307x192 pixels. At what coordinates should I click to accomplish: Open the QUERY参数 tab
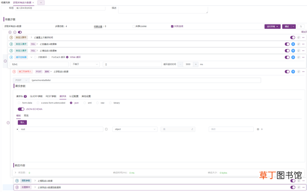tap(36, 96)
